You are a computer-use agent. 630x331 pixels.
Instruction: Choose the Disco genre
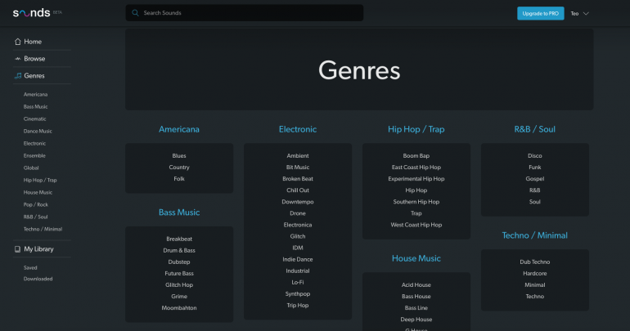534,155
